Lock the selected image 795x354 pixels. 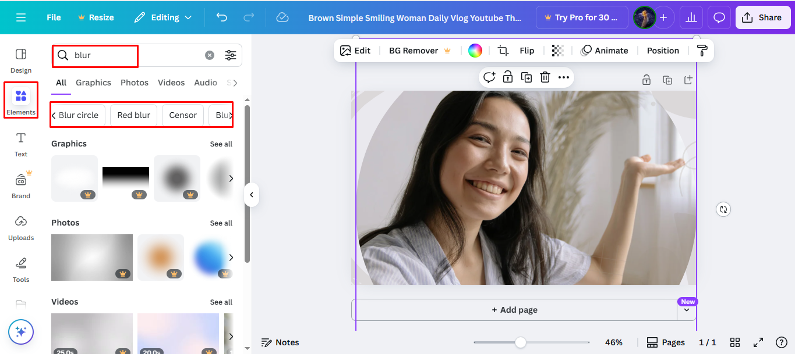tap(507, 77)
